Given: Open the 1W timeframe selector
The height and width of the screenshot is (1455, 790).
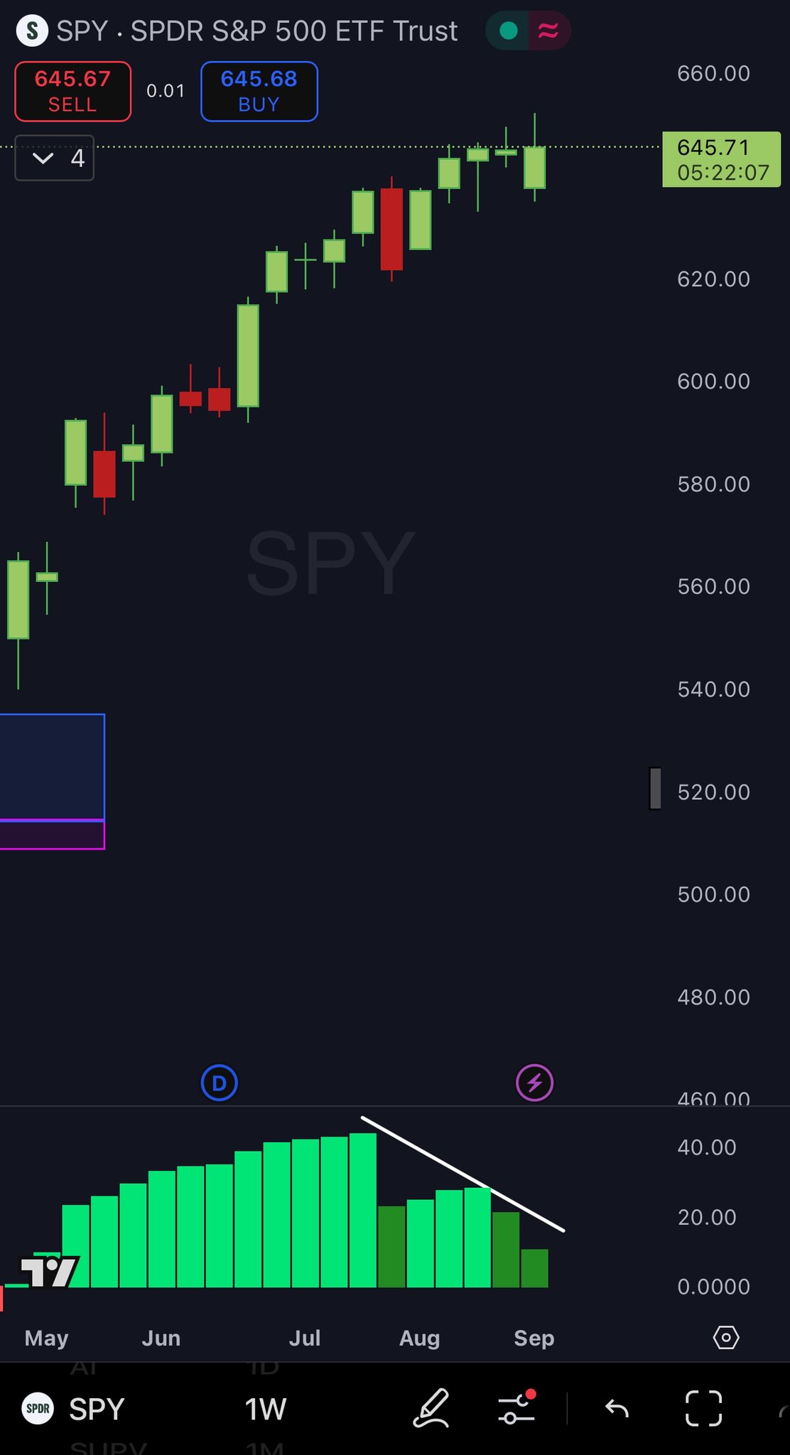Looking at the screenshot, I should [265, 1409].
